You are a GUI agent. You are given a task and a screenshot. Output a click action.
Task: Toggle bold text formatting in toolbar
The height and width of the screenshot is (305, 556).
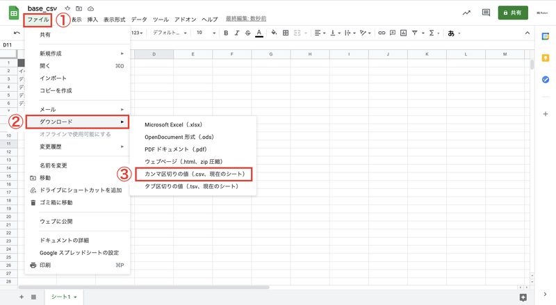[226, 33]
